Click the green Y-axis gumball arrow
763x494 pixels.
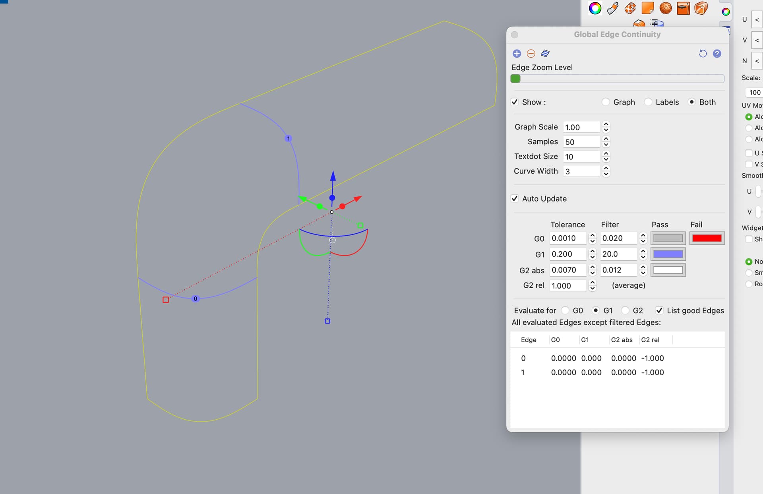(303, 198)
